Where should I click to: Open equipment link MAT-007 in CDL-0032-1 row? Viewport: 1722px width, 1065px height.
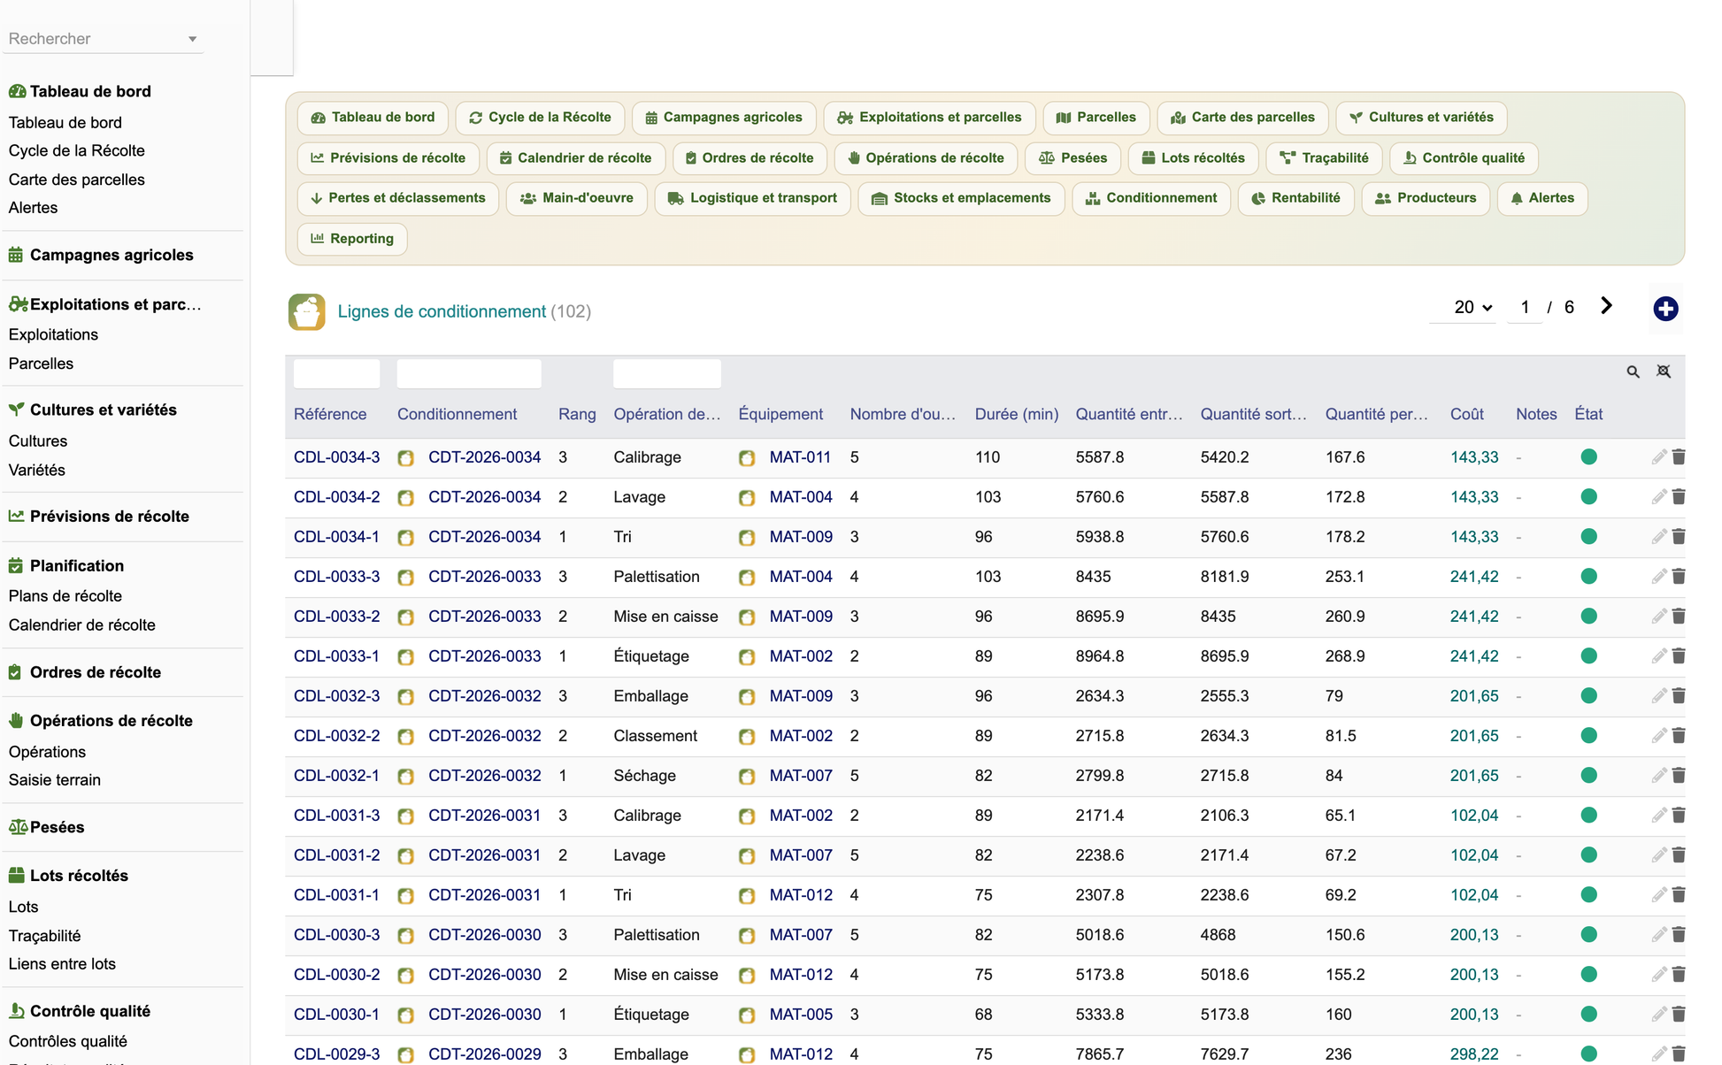801,776
